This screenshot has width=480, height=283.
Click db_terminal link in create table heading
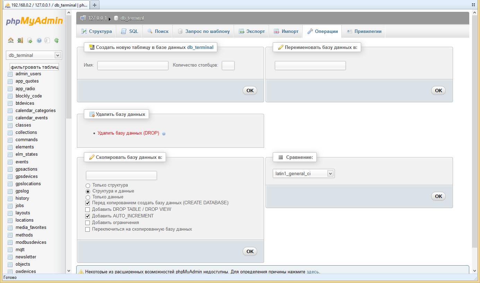(x=200, y=47)
